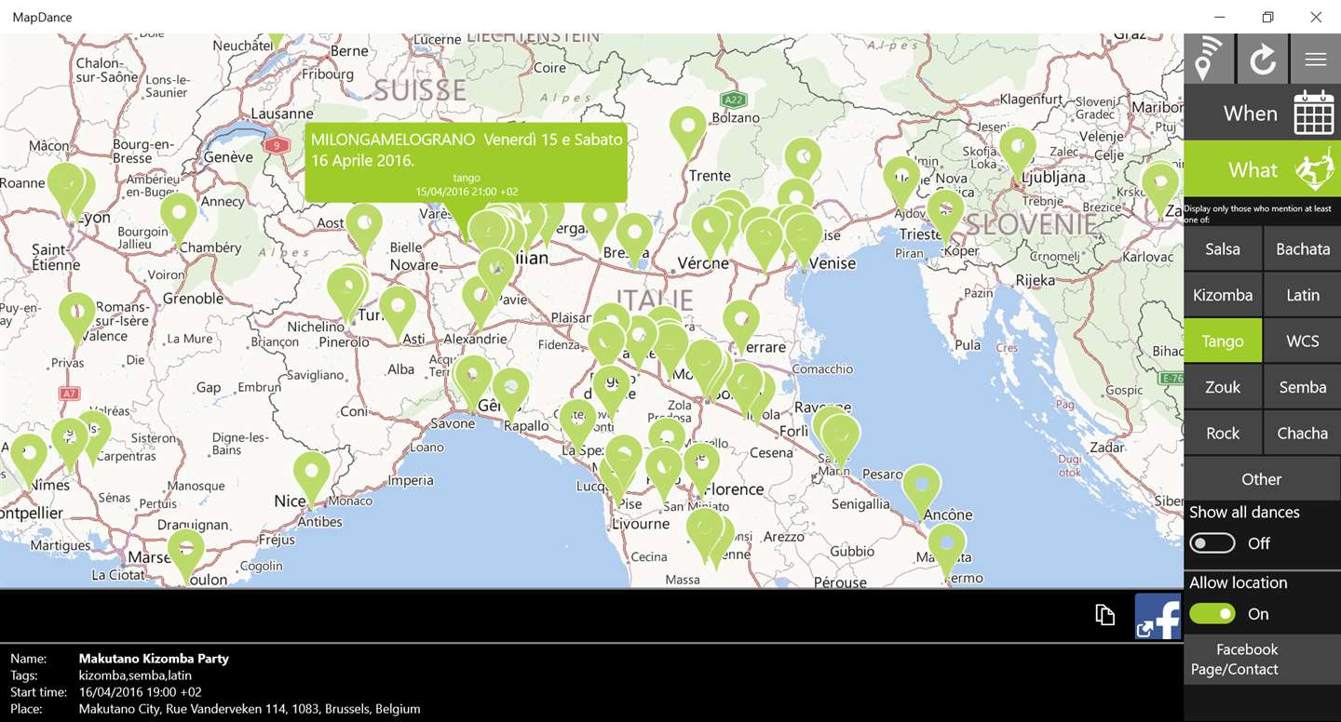
Task: Open the When calendar filter
Action: [1262, 114]
